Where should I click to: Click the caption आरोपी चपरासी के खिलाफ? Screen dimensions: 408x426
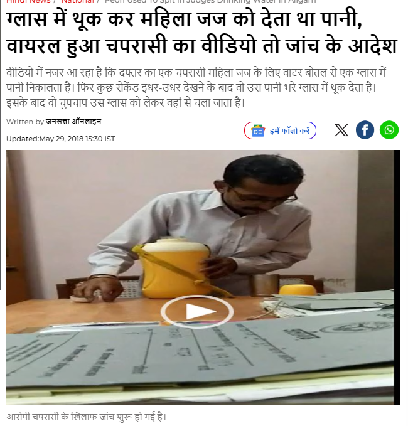click(86, 417)
